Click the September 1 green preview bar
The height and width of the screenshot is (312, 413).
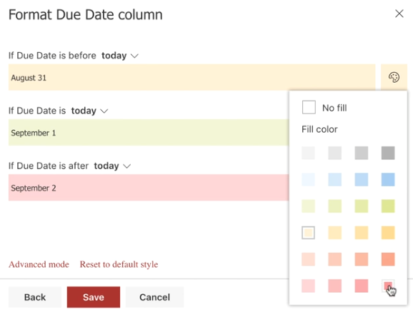coord(149,132)
